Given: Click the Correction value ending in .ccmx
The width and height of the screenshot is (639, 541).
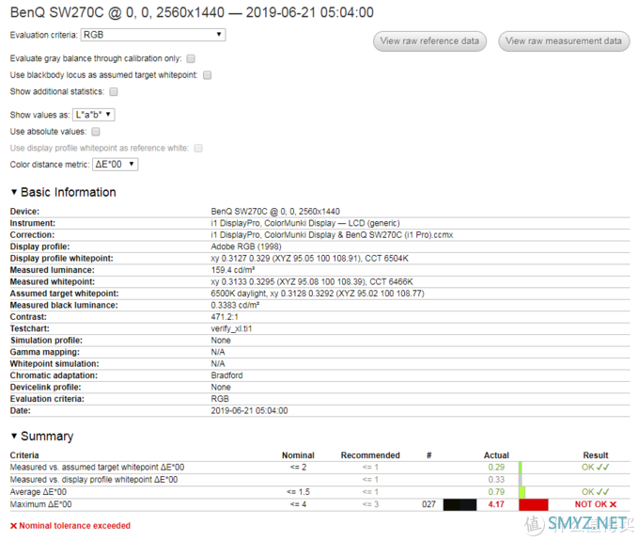Looking at the screenshot, I should [x=332, y=235].
